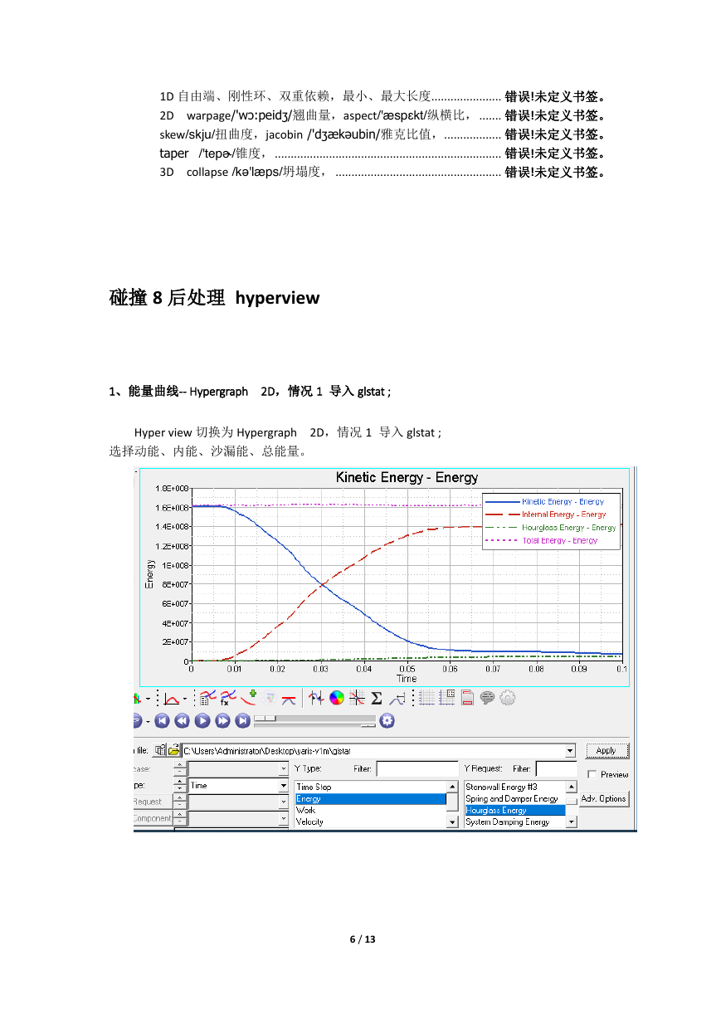Open the X Component dropdown arrow
The image size is (721, 1019).
tap(283, 818)
